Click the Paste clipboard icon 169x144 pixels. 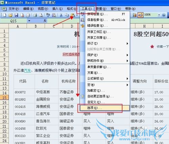click(x=73, y=15)
